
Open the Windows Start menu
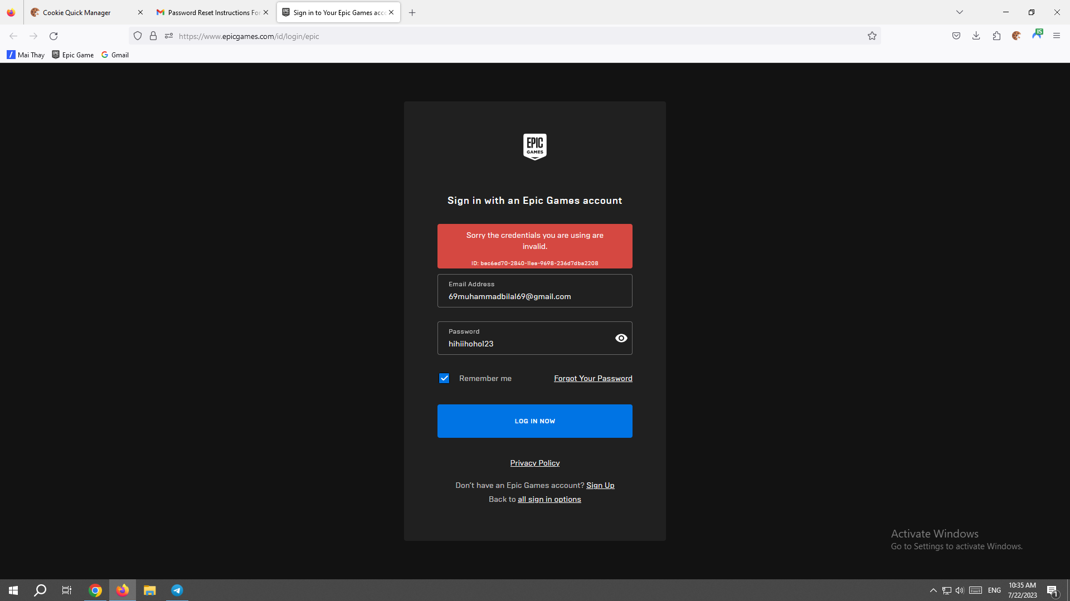[13, 590]
